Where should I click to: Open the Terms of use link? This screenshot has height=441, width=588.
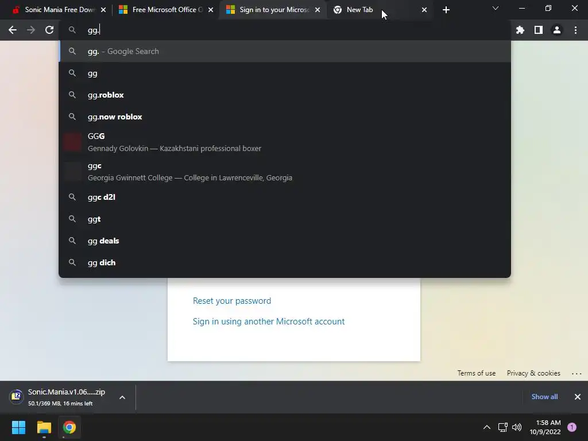tap(476, 373)
